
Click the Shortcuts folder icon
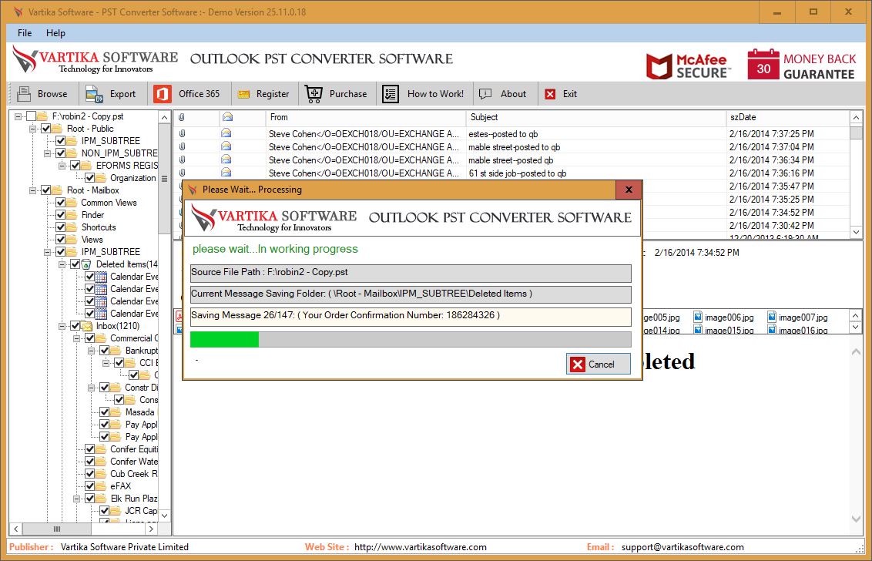tap(72, 227)
